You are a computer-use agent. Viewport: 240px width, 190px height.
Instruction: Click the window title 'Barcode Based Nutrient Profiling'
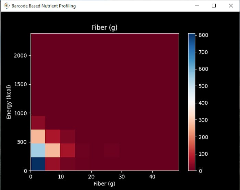[44, 6]
